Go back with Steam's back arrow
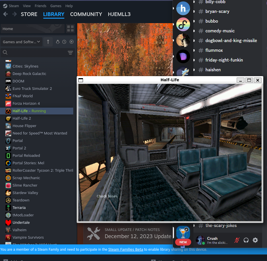The width and height of the screenshot is (267, 261). [x=5, y=14]
